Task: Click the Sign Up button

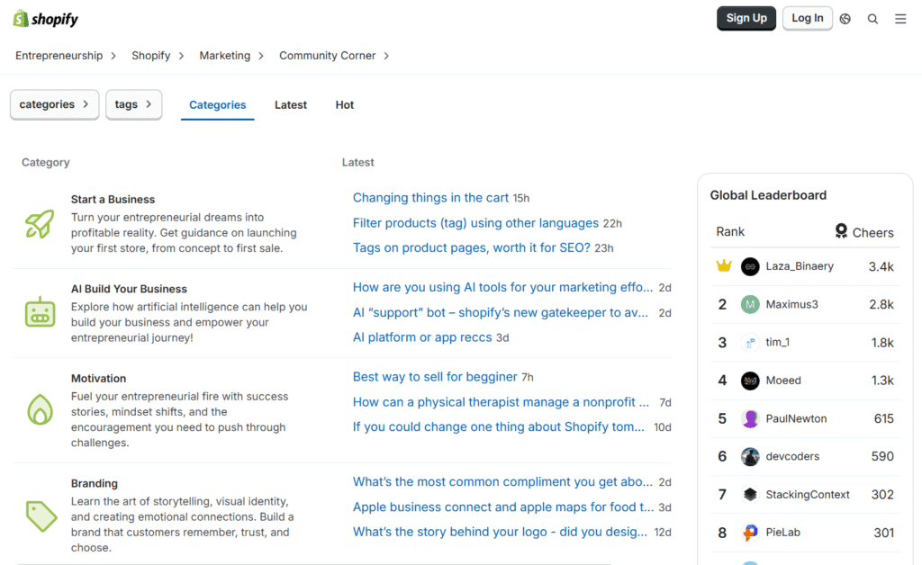Action: point(746,17)
